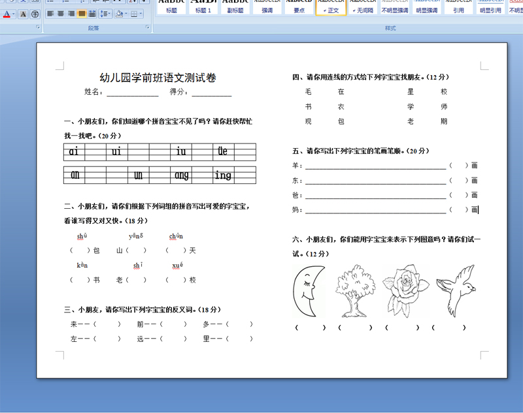
Task: Click the document title 幼儿园学前班语文测试卷
Action: click(x=158, y=78)
